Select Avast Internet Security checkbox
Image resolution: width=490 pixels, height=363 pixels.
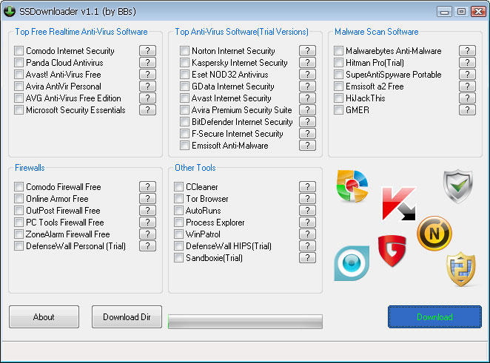click(x=185, y=98)
